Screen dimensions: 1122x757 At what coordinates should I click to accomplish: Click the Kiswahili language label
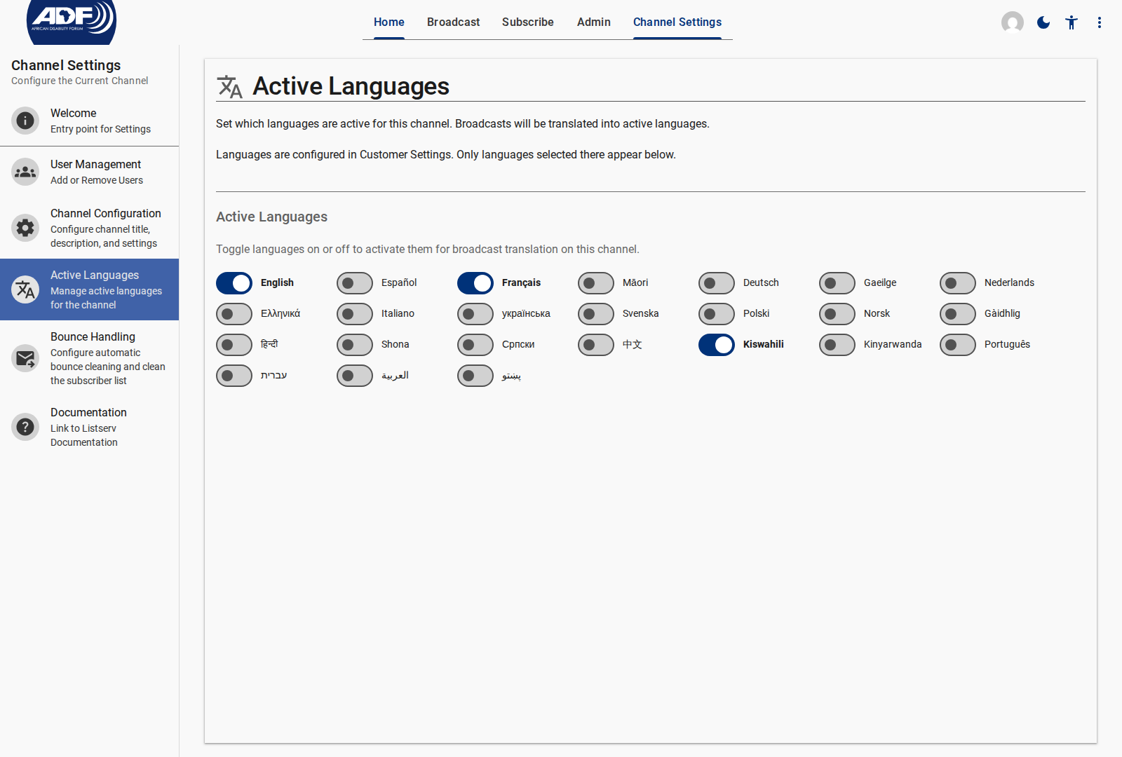click(764, 344)
